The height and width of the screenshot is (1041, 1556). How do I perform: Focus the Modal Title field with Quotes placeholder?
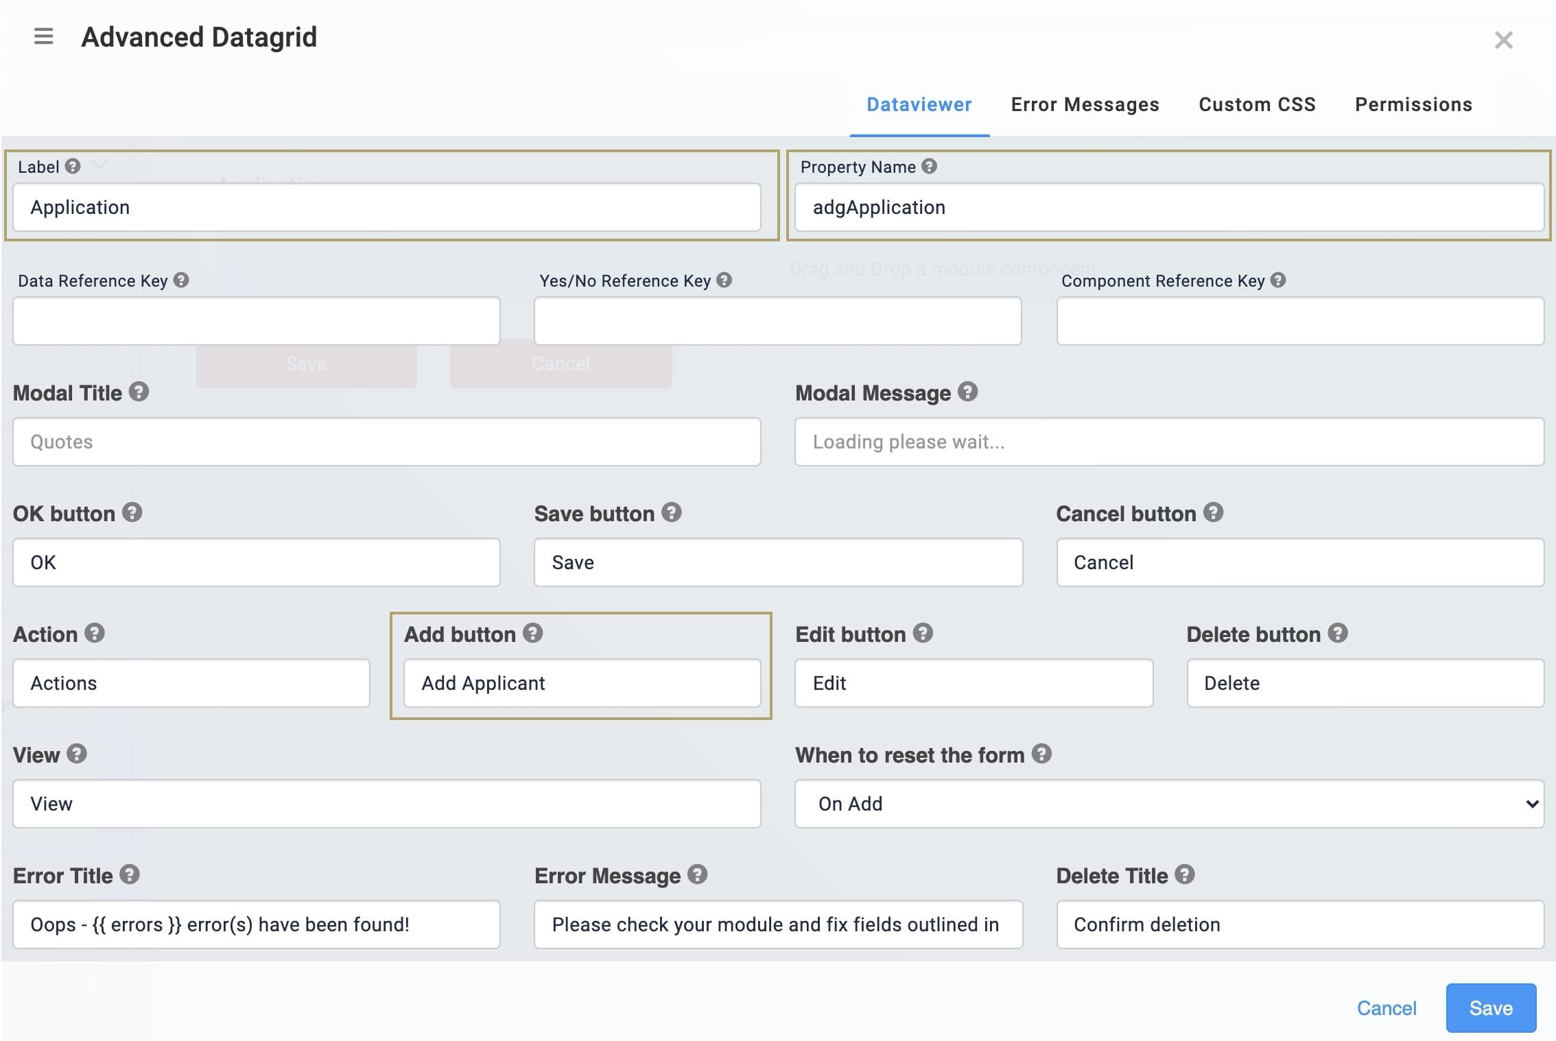[x=387, y=442]
